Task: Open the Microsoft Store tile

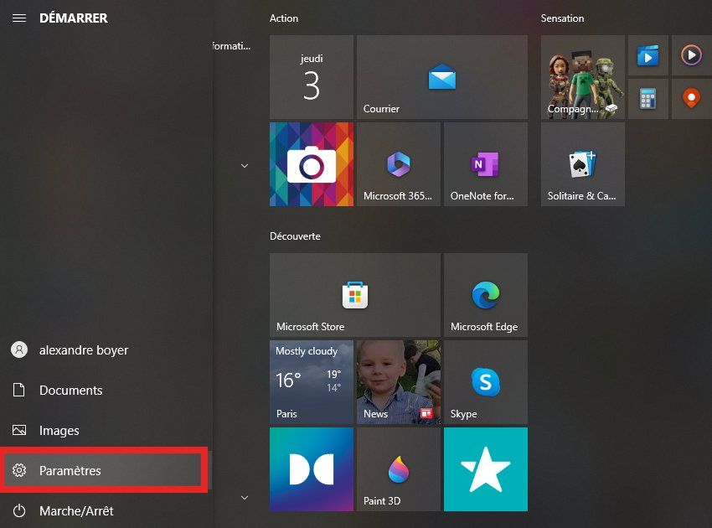Action: click(x=355, y=295)
